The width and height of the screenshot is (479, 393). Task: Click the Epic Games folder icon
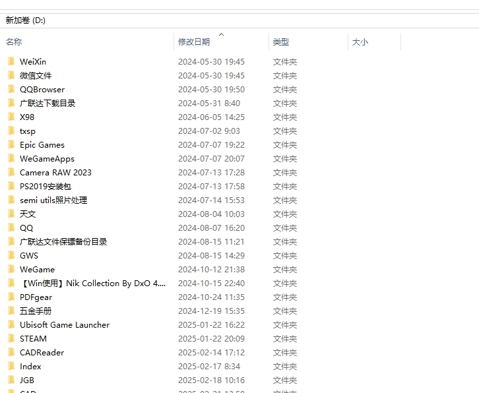11,145
